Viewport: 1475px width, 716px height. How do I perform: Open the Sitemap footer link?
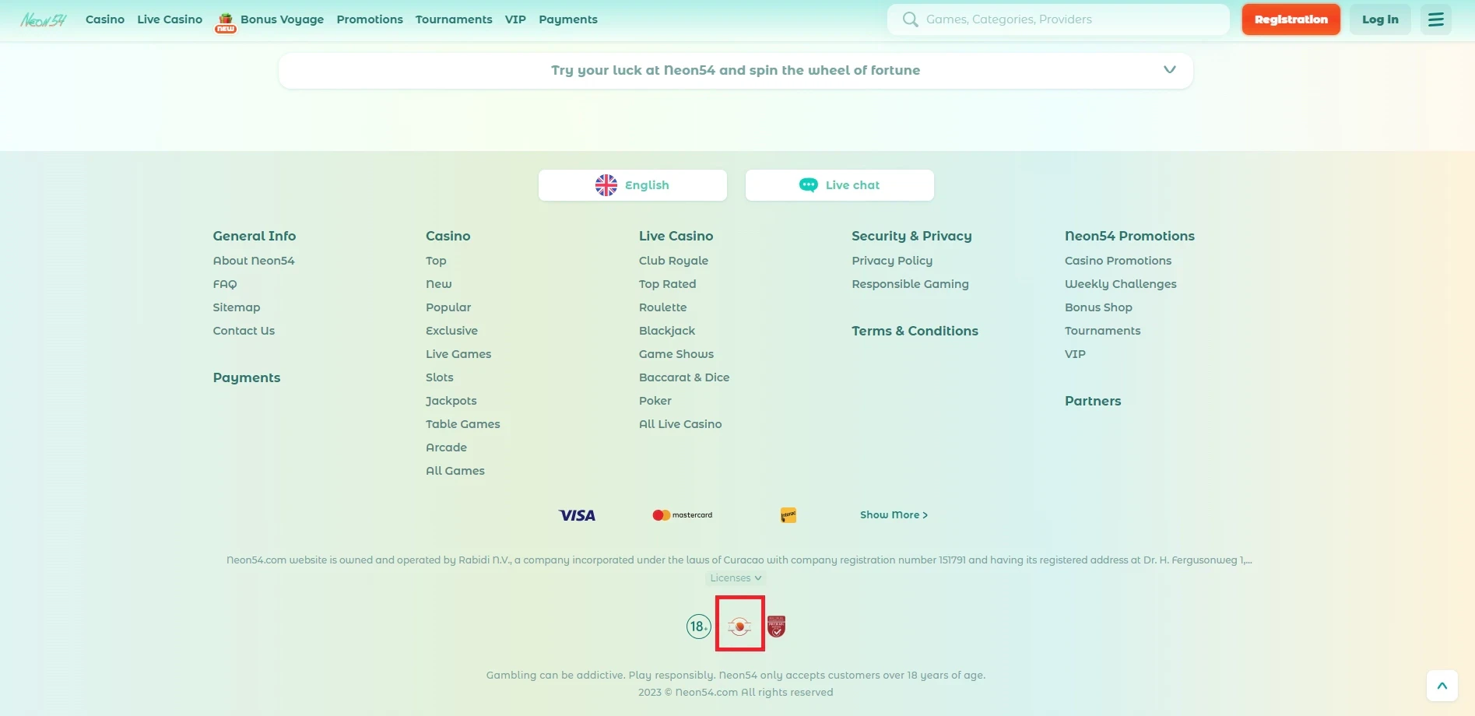coord(237,307)
